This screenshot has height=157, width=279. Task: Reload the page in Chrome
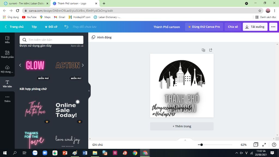pyautogui.click(x=18, y=11)
